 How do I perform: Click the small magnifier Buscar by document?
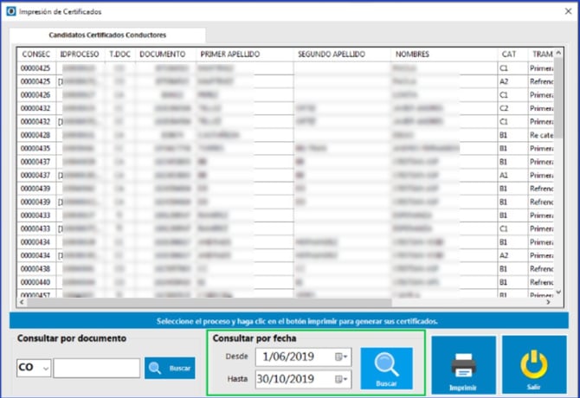170,368
